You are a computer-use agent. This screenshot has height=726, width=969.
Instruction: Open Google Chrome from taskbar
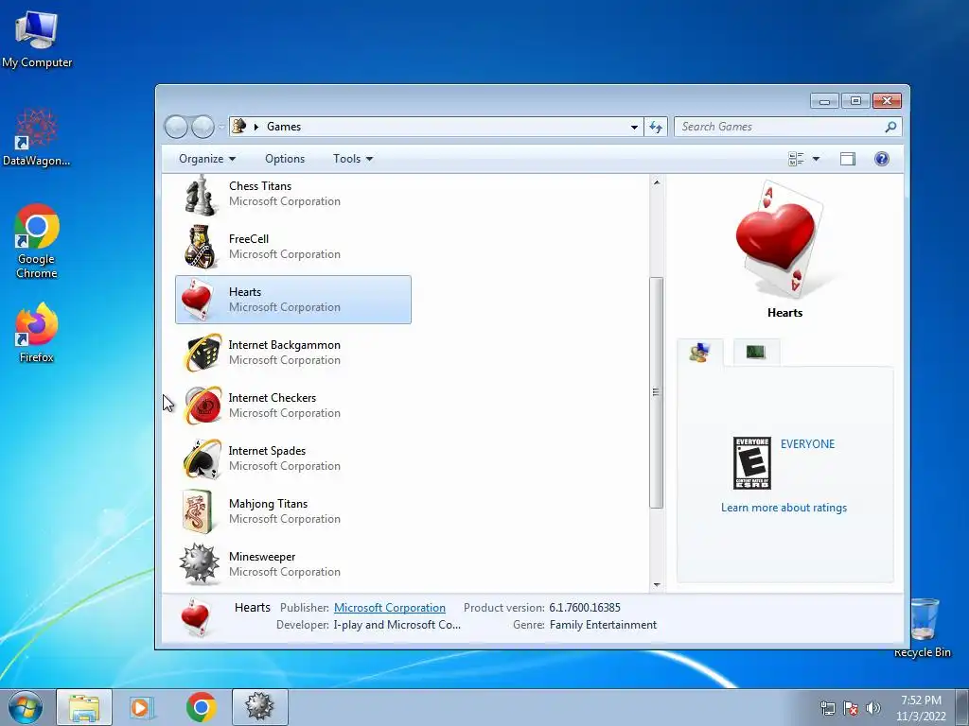(x=201, y=707)
